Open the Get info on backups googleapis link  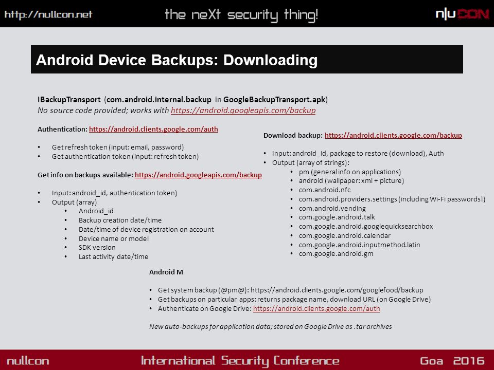click(x=198, y=175)
